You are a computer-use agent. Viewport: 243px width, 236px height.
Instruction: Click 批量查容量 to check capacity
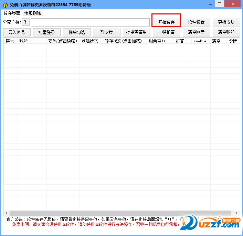coord(137,32)
